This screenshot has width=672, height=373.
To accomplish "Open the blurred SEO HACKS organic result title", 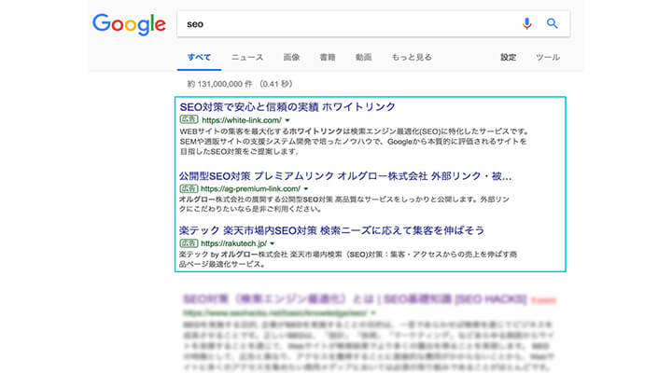I will pyautogui.click(x=355, y=299).
